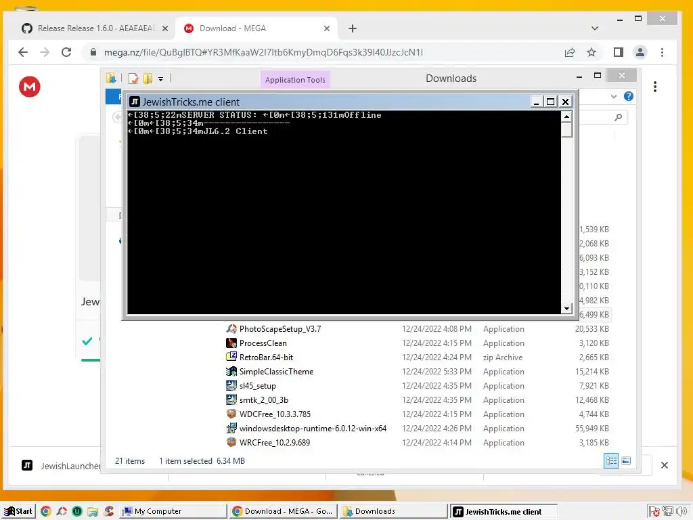Open the MEGA page three-dot menu
The image size is (693, 520).
click(655, 87)
